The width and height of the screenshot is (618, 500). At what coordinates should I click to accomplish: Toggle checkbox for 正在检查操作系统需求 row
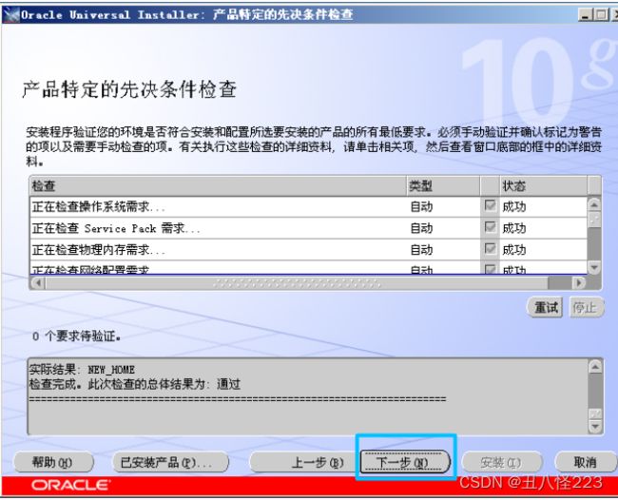coord(490,205)
